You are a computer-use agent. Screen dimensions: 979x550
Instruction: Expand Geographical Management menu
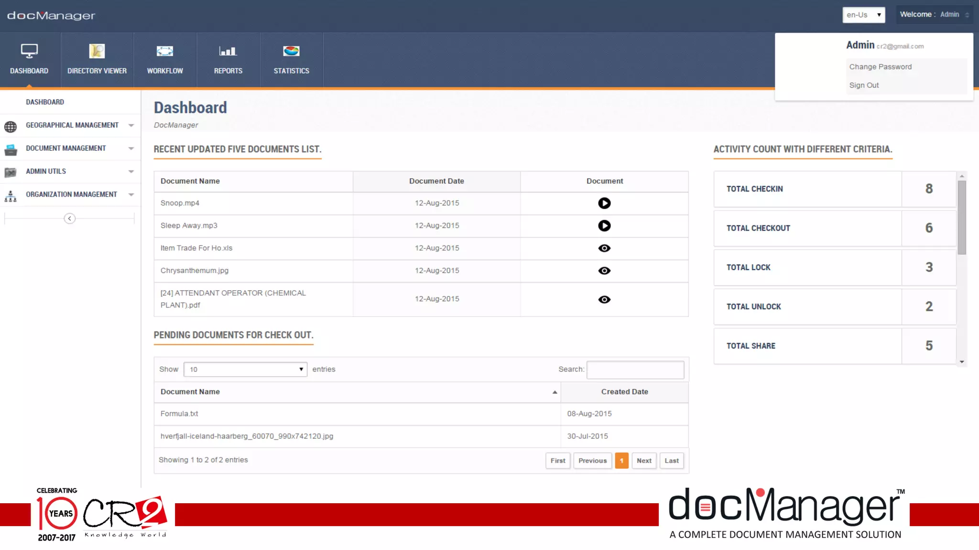[72, 126]
